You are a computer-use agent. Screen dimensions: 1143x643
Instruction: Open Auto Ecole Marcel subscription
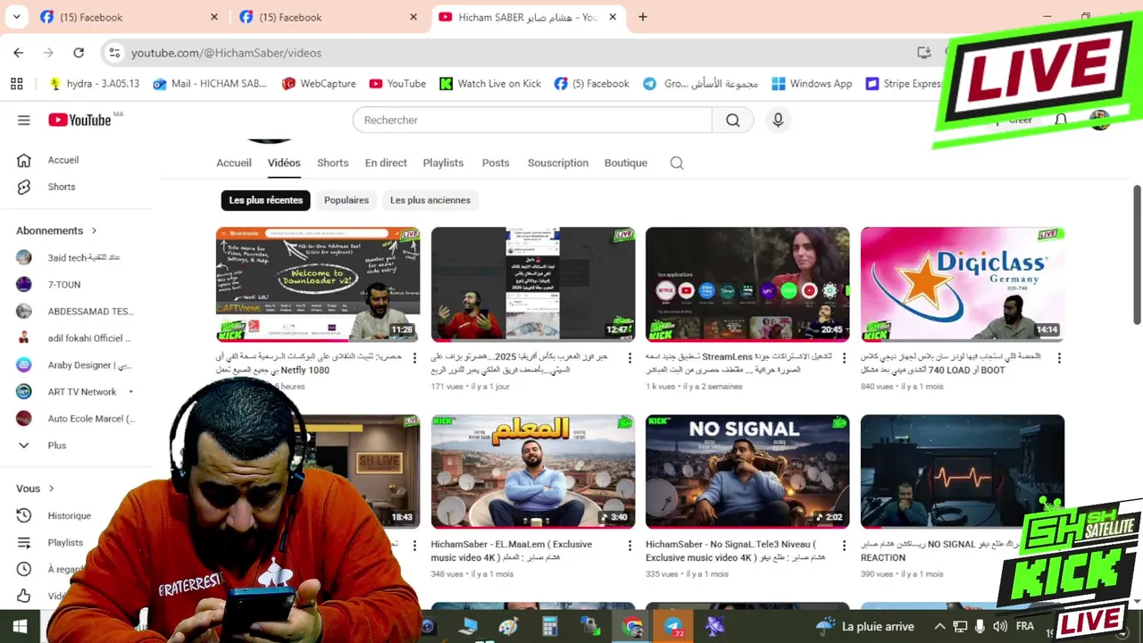coord(76,418)
